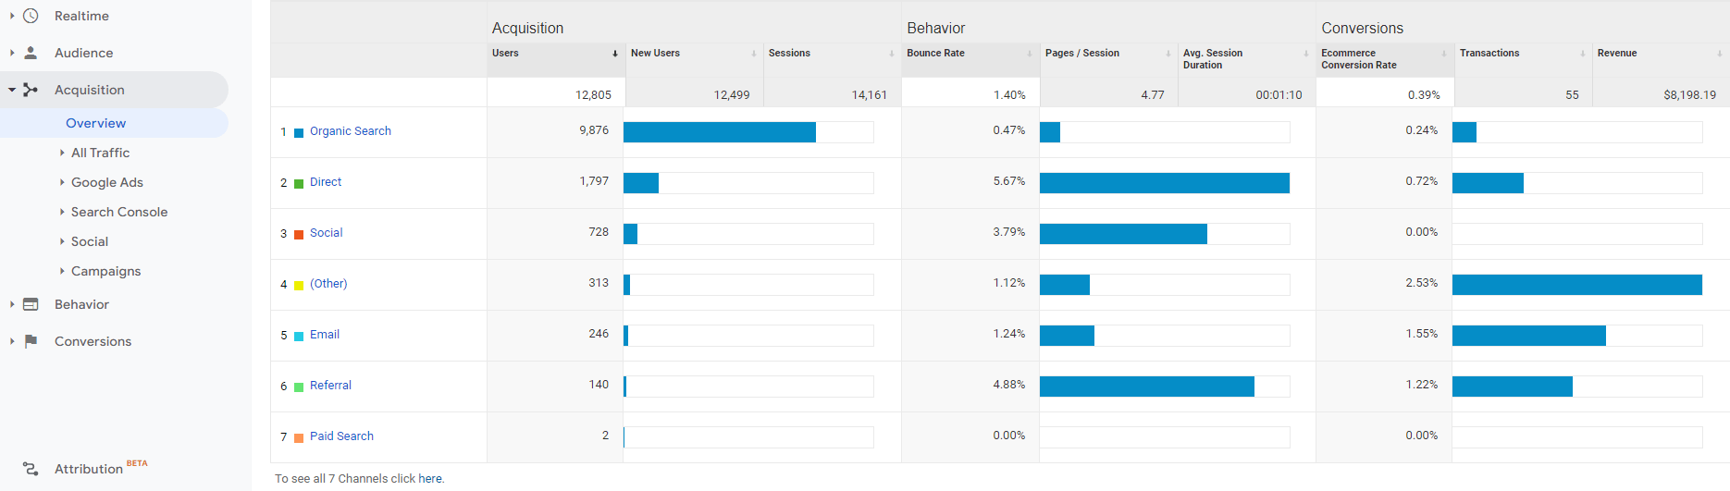Viewport: 1730px width, 491px height.
Task: Collapse the Acquisition section
Action: pos(12,90)
